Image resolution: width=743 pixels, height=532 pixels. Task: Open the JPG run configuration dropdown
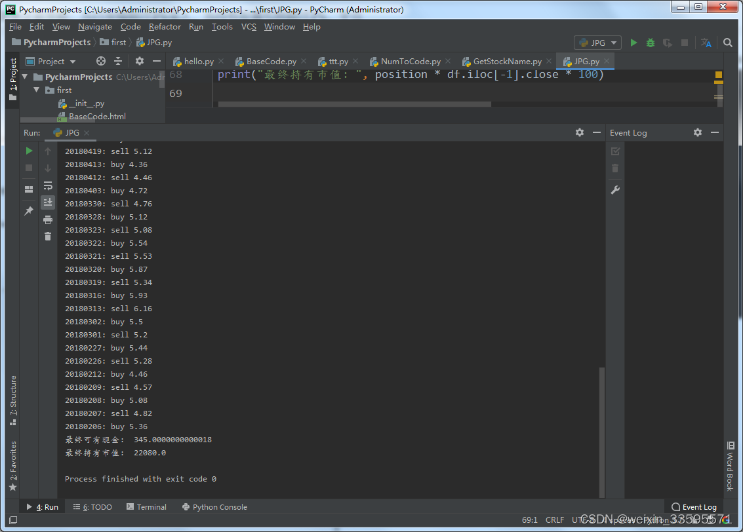(597, 43)
